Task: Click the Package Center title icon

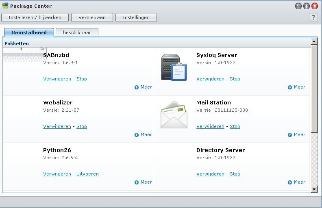Action: 5,6
